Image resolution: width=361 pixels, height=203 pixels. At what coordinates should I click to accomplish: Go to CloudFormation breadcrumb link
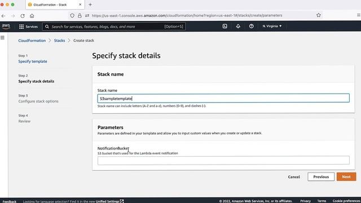click(x=32, y=41)
